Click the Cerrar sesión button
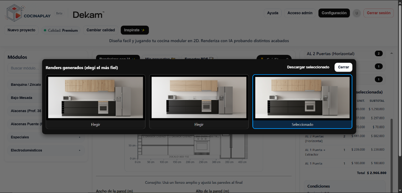This screenshot has width=402, height=193. tap(378, 13)
